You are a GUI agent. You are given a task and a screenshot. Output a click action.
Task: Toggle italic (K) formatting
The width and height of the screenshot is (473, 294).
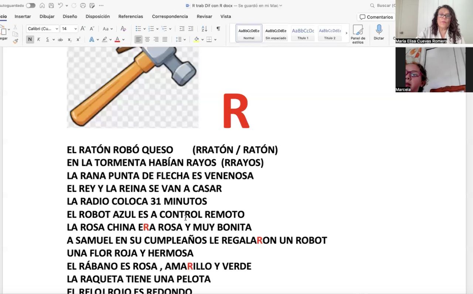point(38,40)
